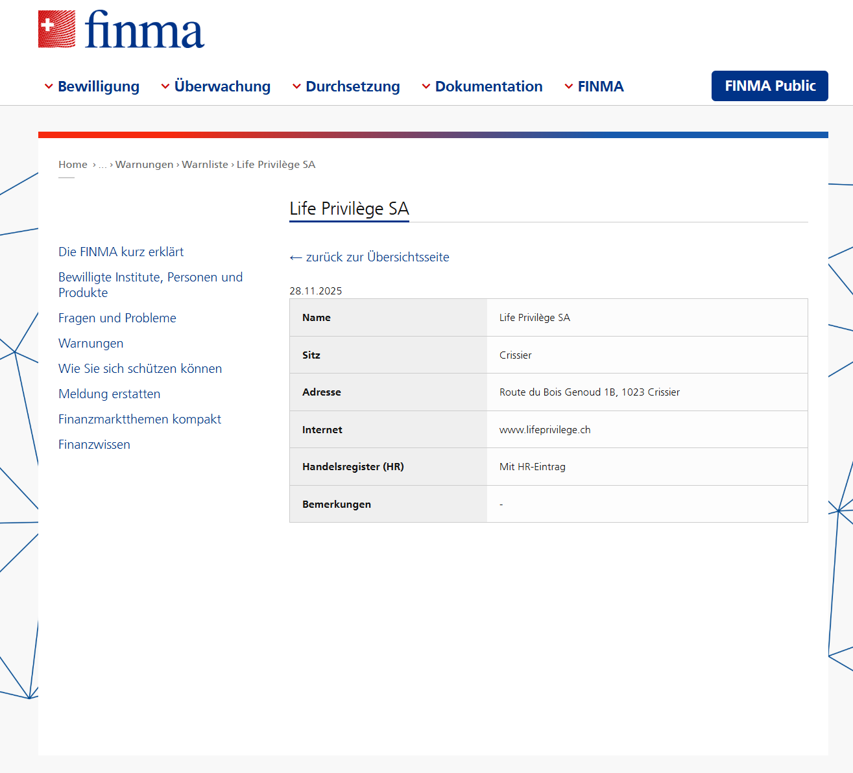Screen dimensions: 853x773
Task: Go to Home in the breadcrumb
Action: [x=73, y=165]
